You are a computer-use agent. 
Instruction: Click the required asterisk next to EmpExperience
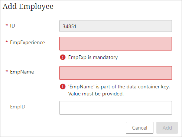pos(7,42)
